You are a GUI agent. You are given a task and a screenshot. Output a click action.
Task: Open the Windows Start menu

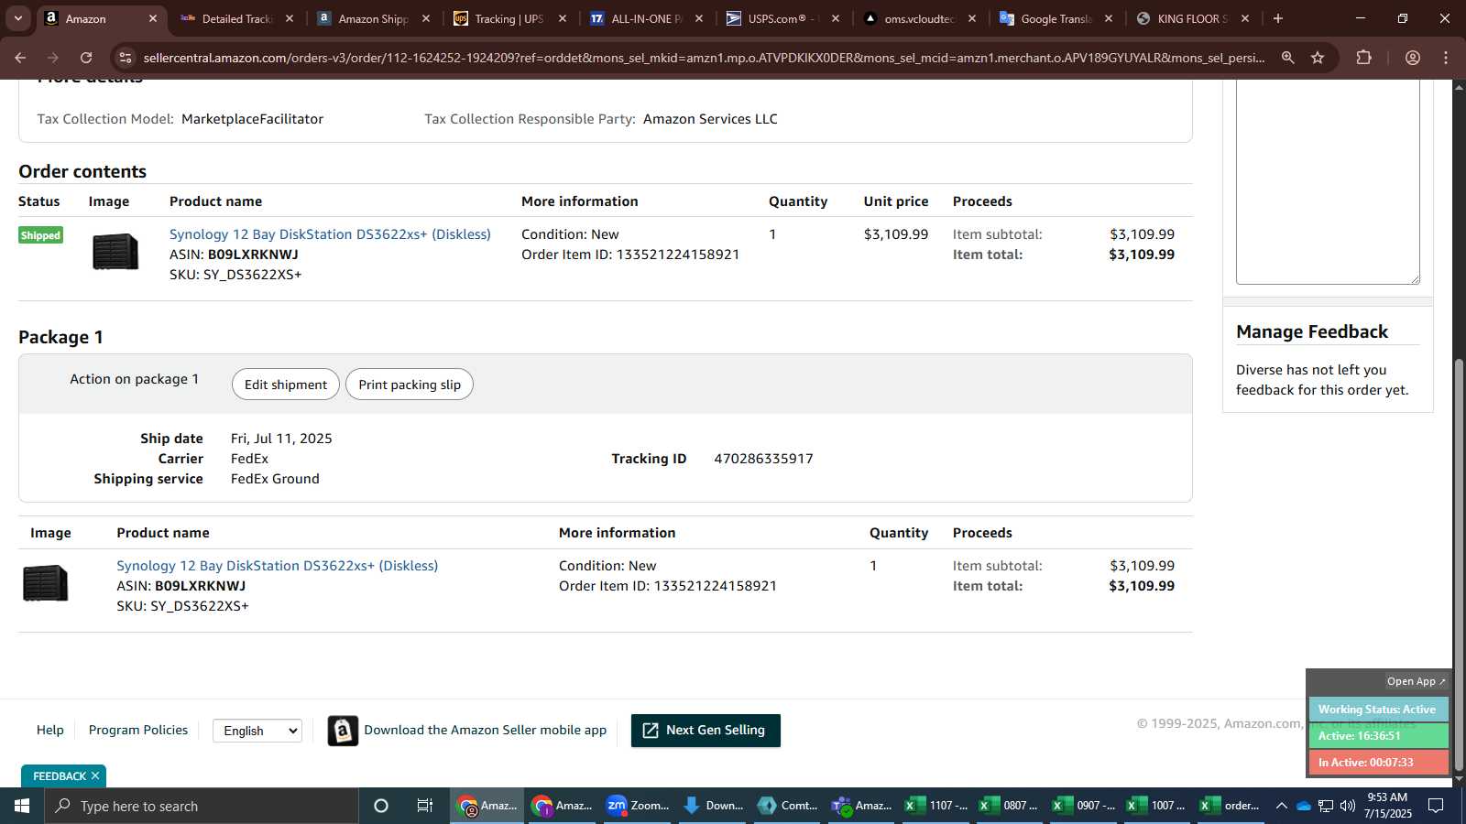22,806
